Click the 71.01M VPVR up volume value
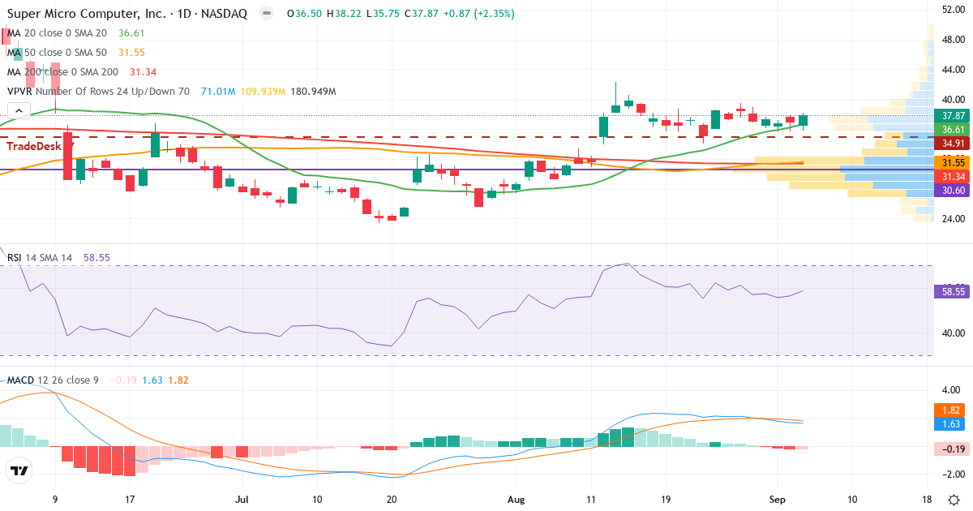The height and width of the screenshot is (511, 973). point(218,92)
